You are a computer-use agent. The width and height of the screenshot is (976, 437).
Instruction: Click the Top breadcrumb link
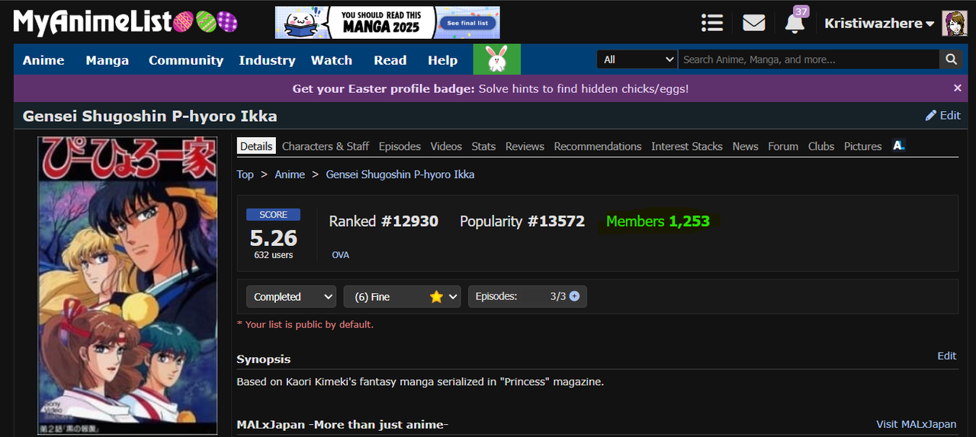point(245,174)
